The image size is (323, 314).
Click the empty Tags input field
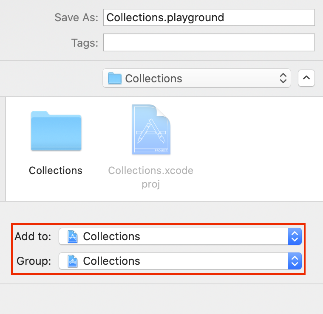pos(208,42)
